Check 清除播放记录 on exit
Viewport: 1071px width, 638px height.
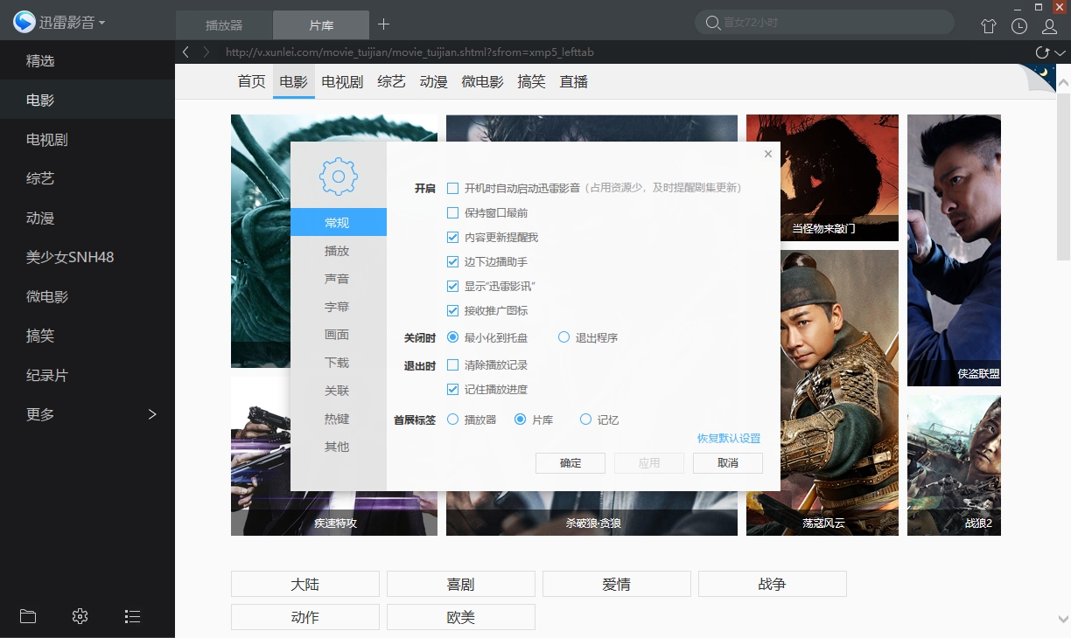point(452,364)
